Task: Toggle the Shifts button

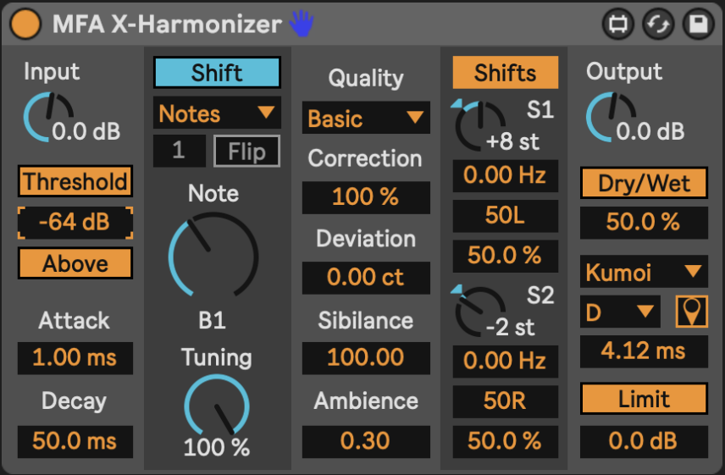Action: point(506,73)
